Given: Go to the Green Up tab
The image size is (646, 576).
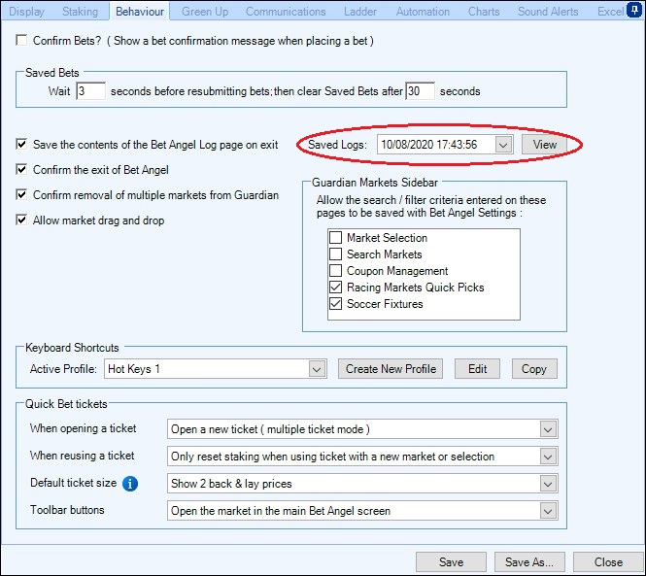Looking at the screenshot, I should coord(205,11).
